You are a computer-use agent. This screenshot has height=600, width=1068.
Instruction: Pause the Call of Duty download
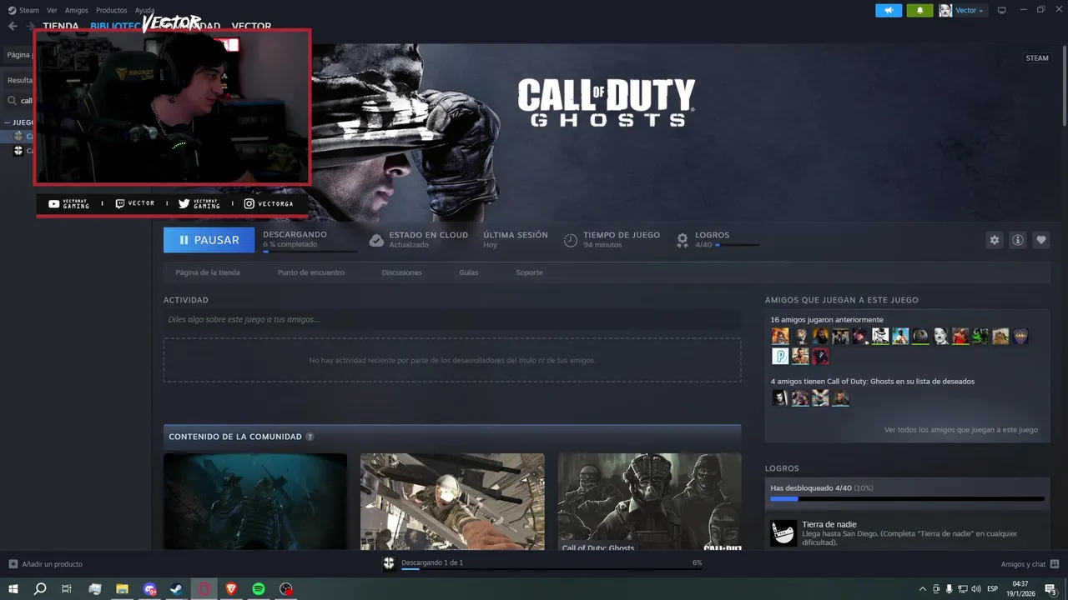(x=209, y=240)
